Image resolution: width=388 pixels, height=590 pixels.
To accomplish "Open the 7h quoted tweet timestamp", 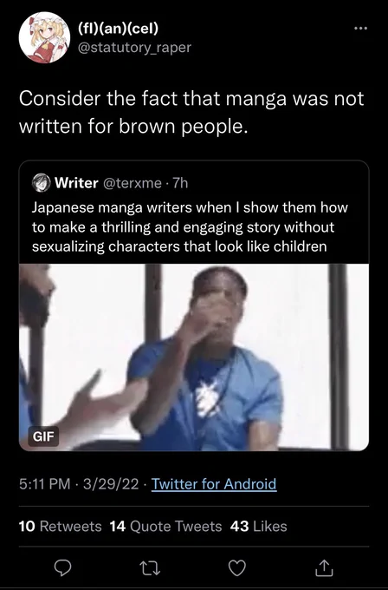I will coord(180,183).
